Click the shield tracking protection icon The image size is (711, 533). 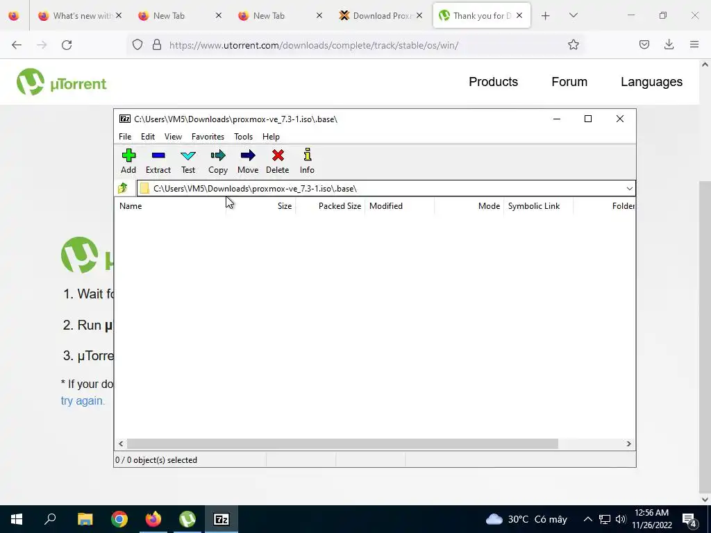click(137, 44)
